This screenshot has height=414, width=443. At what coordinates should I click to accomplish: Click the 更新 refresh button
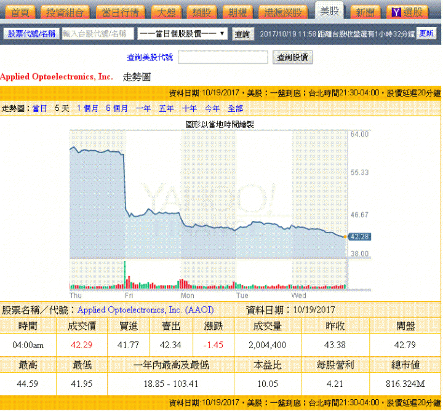426,34
